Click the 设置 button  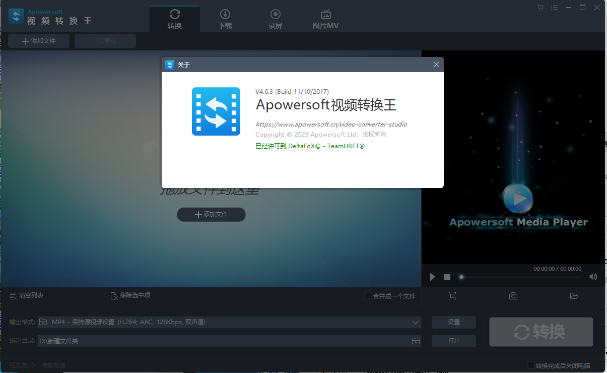tap(454, 322)
